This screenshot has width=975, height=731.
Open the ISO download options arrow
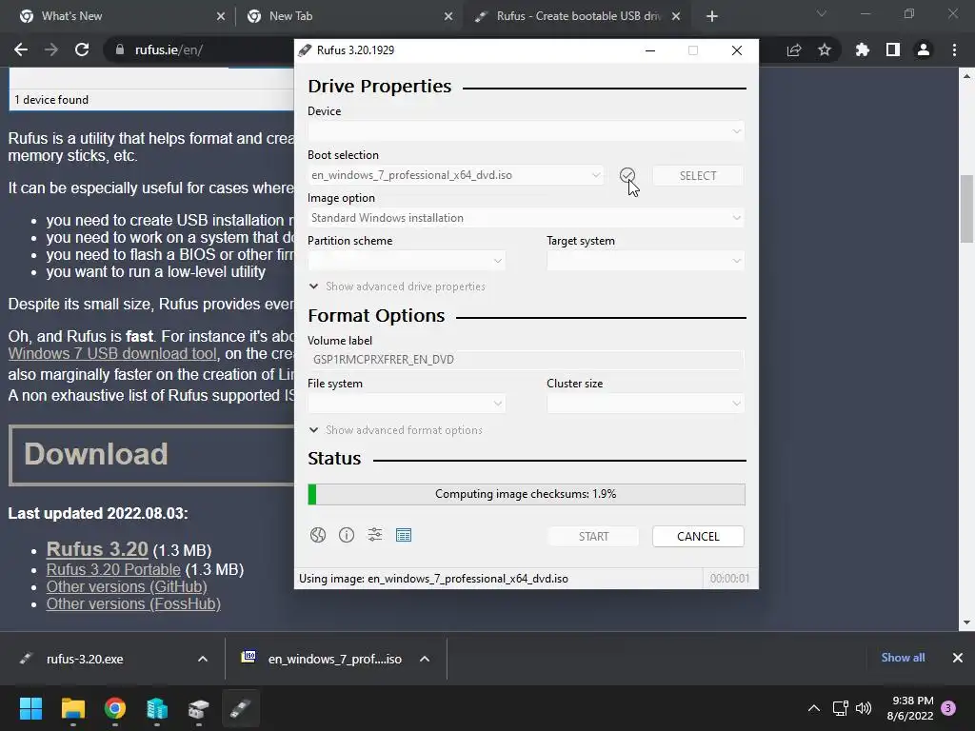[425, 659]
